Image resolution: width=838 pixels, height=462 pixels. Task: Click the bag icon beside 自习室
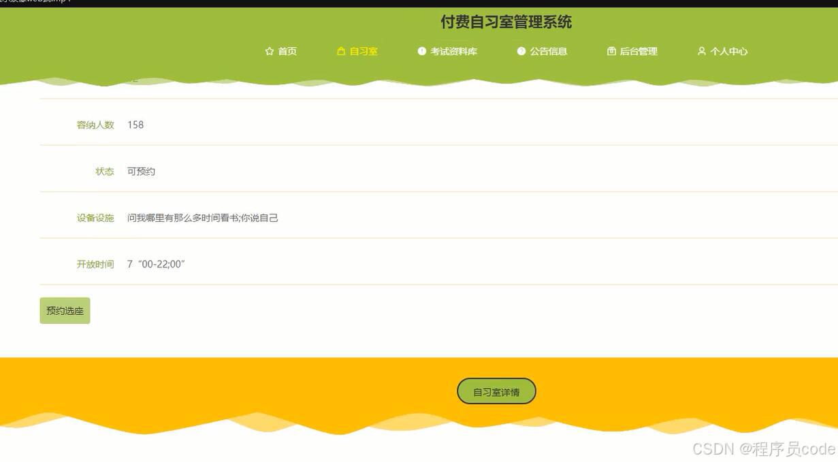(341, 51)
